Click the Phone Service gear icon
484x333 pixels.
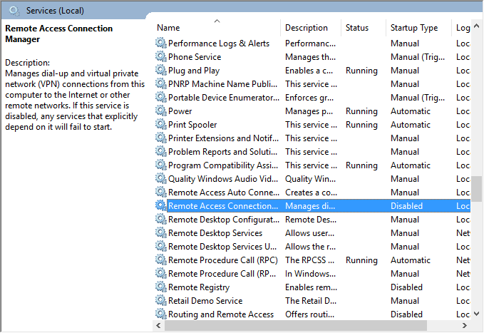click(x=161, y=56)
